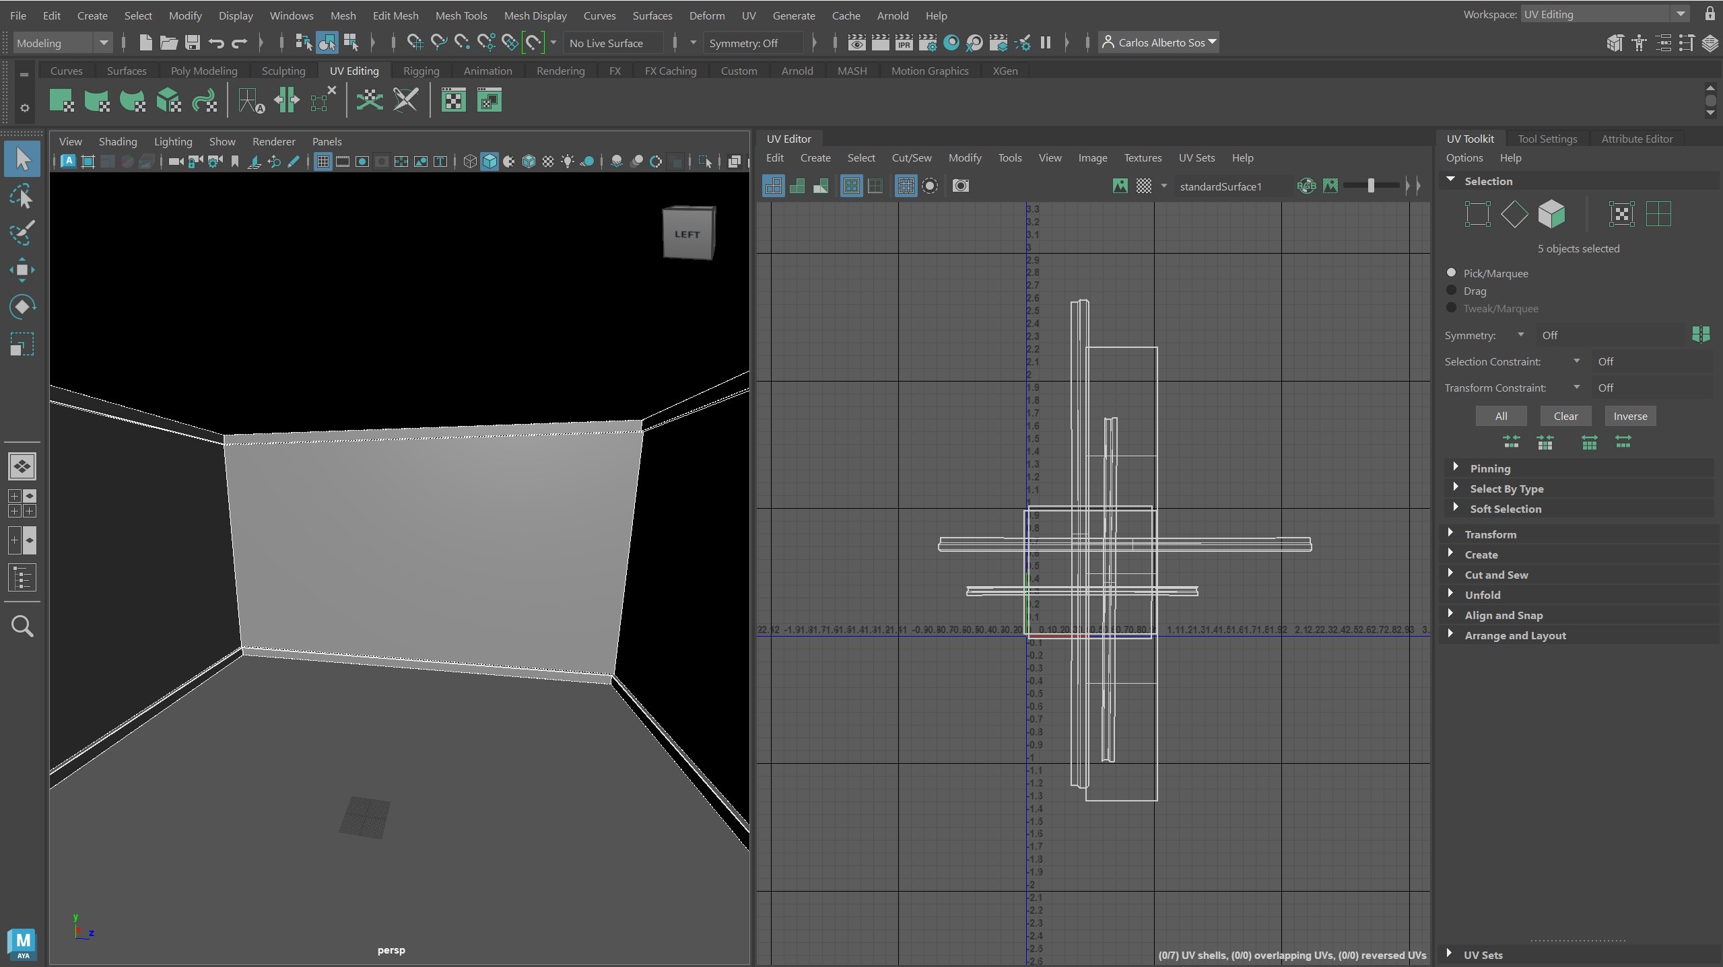
Task: Expand the Arrange and Layout section
Action: [1578, 635]
